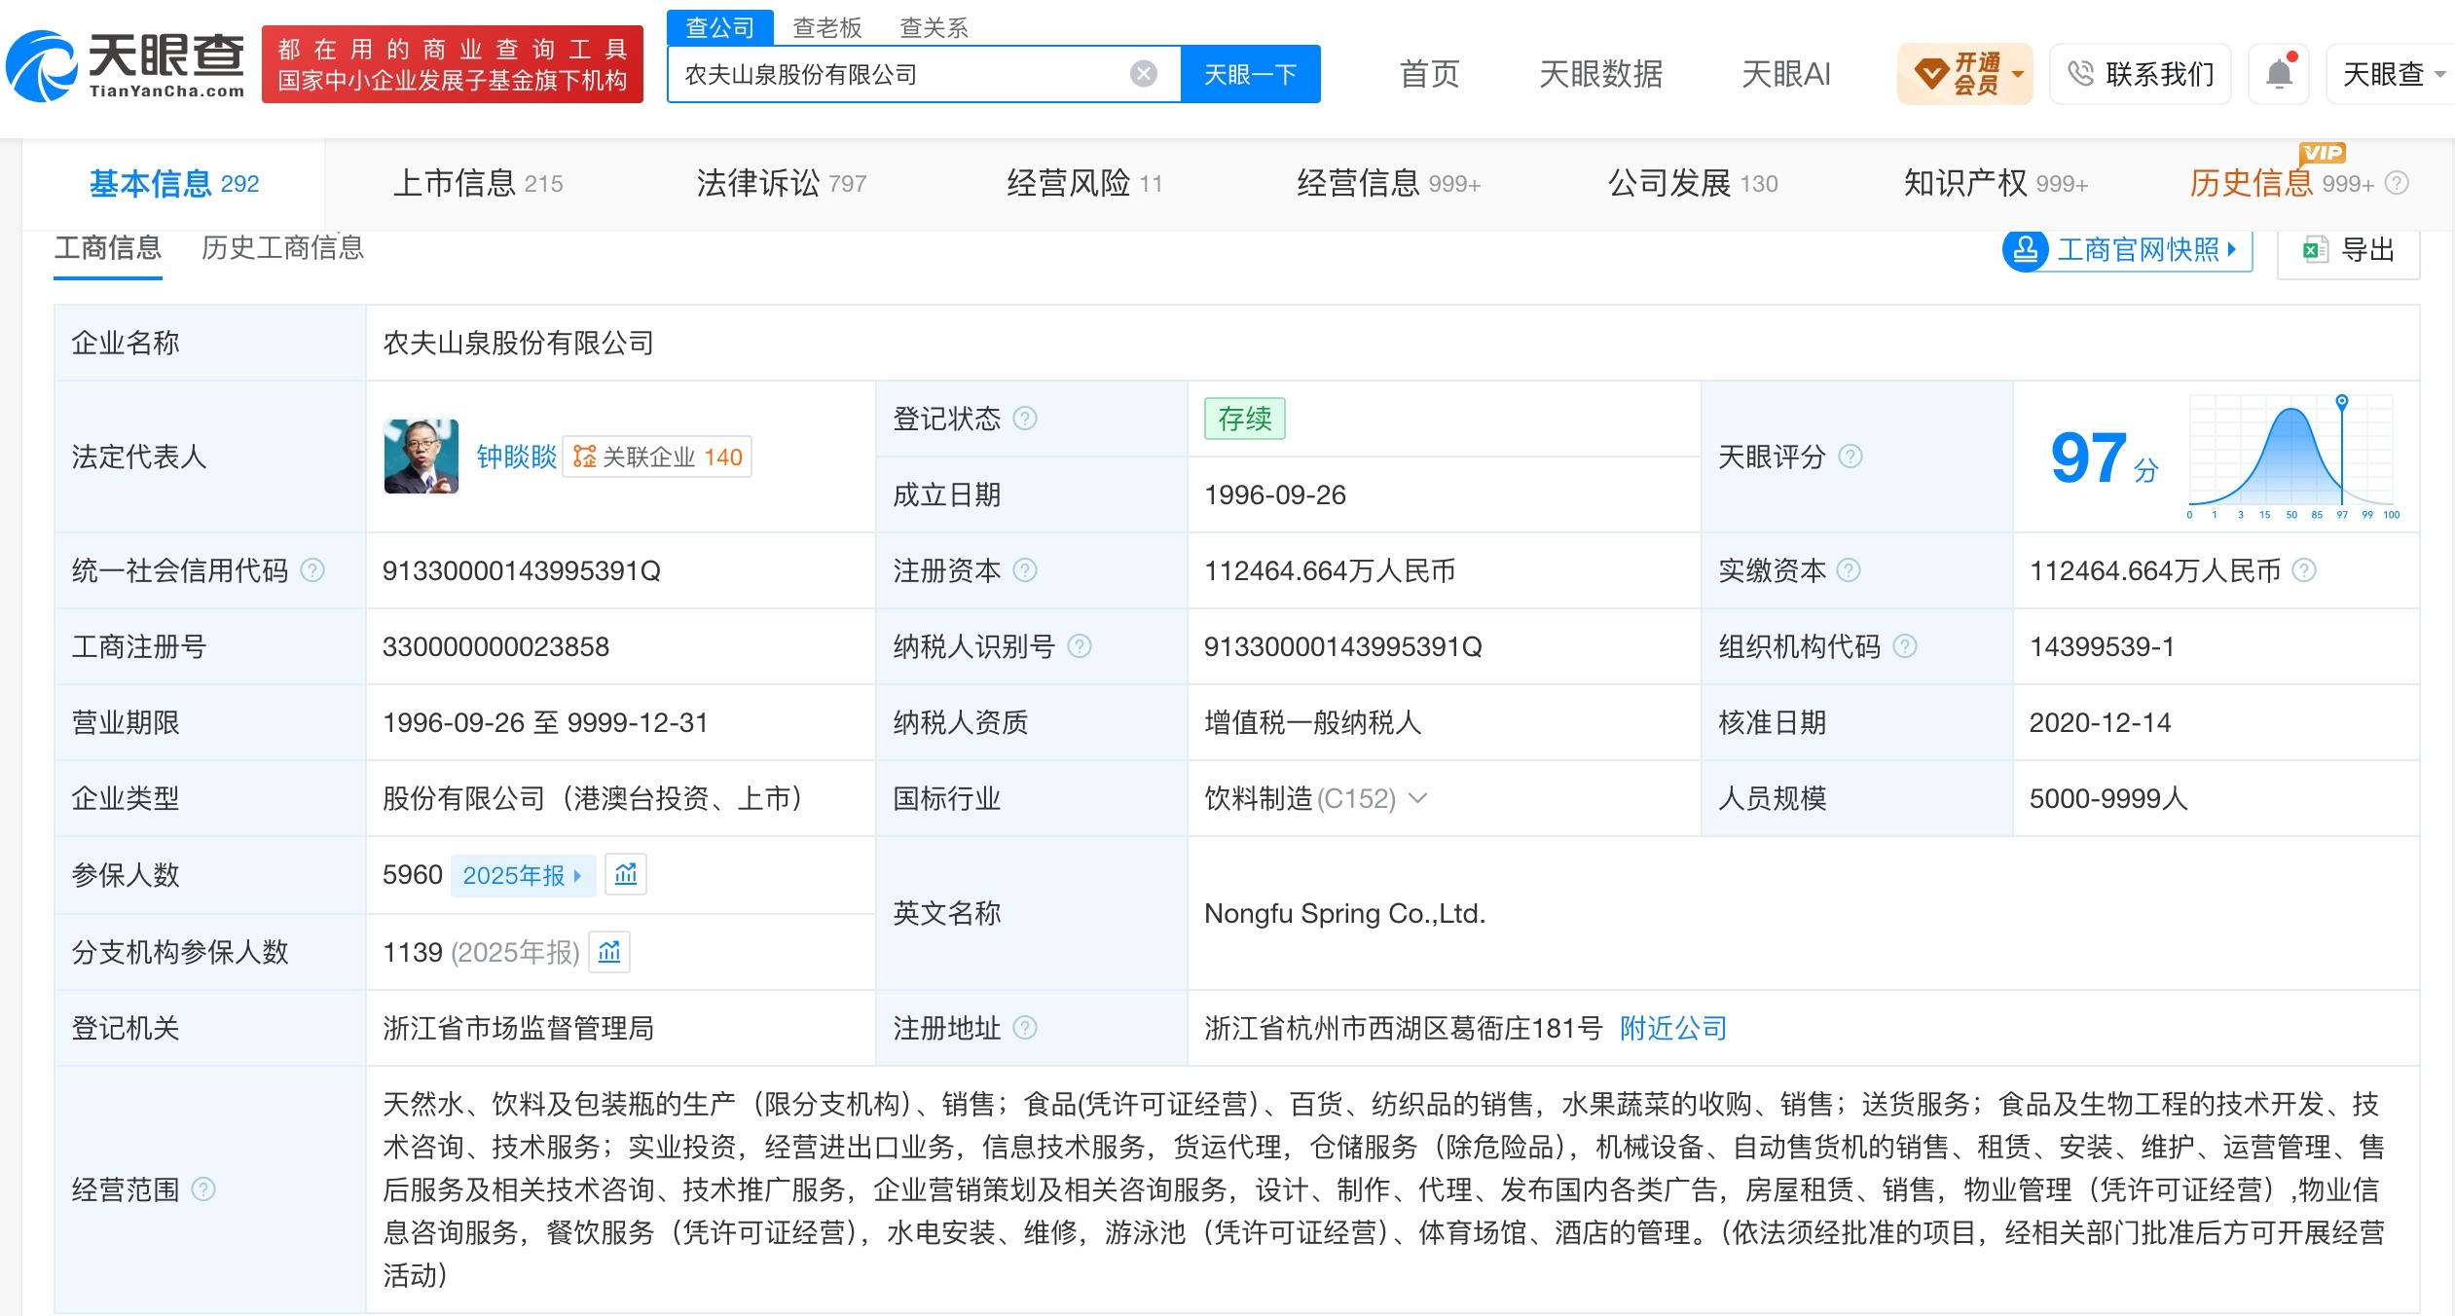Click the related-companies icon by 关联企业
Viewport: 2455px width, 1316px height.
(x=585, y=457)
